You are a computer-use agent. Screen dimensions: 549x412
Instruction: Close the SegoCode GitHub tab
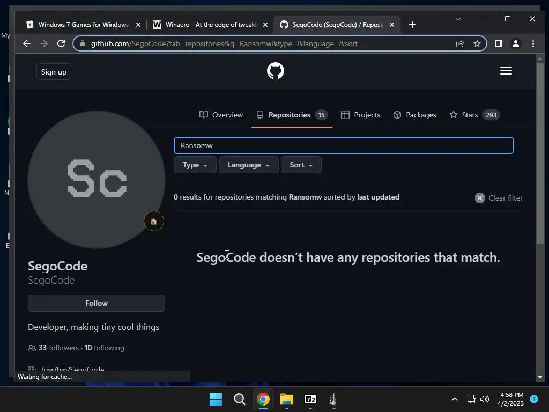click(392, 25)
